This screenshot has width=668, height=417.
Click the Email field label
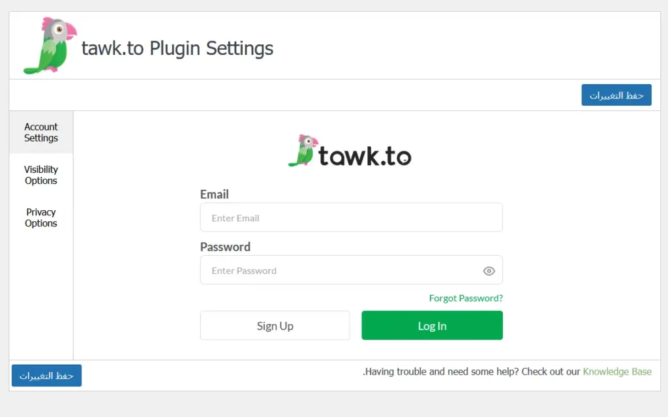[215, 194]
